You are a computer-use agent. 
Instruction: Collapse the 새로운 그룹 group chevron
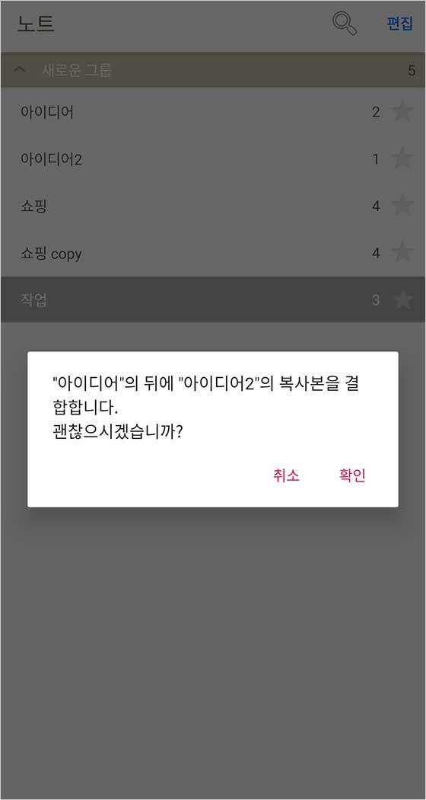(x=21, y=70)
